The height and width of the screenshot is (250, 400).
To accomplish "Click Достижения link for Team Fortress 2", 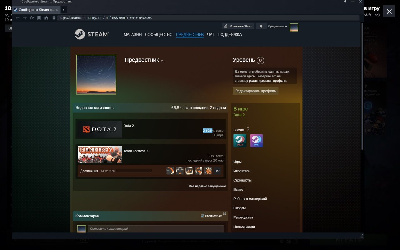I will (x=89, y=171).
